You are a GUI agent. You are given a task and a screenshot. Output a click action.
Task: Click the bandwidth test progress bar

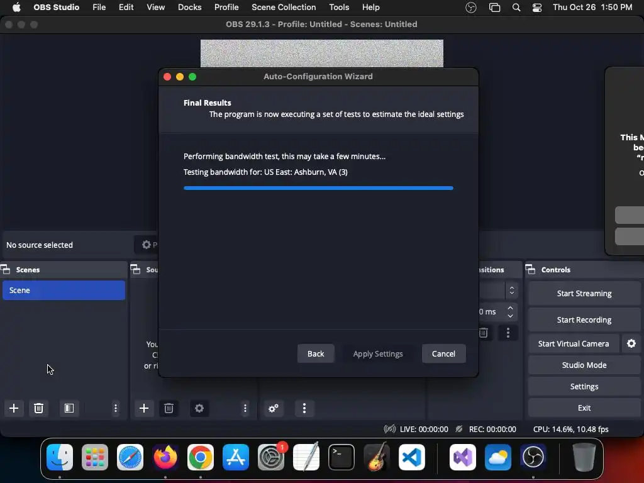tap(318, 188)
